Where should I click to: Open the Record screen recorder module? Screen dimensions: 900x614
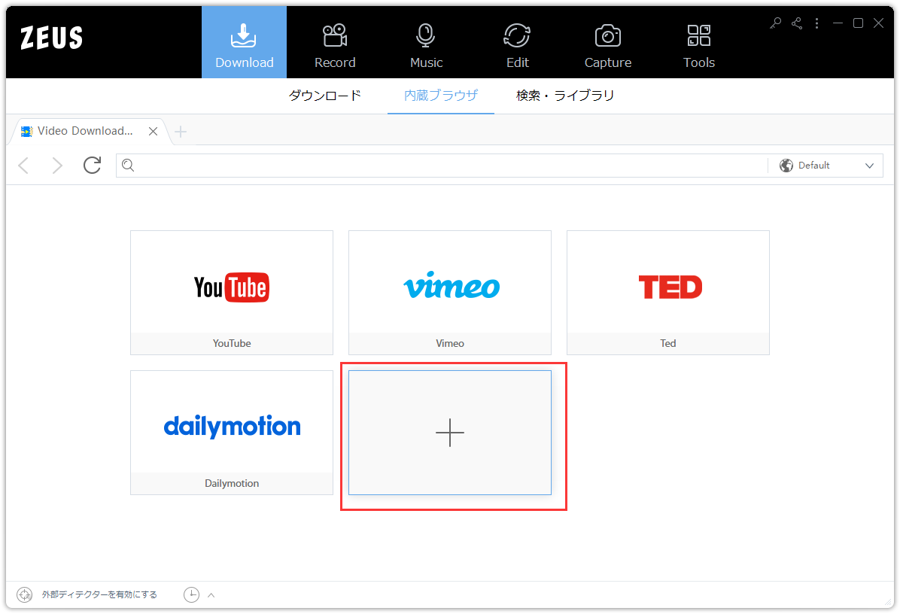[x=335, y=43]
